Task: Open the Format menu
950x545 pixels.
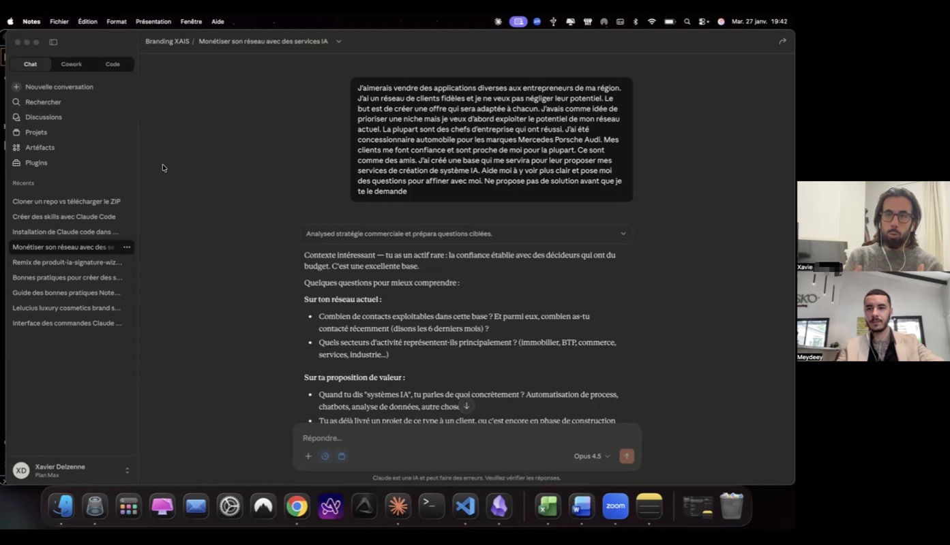Action: pos(116,22)
